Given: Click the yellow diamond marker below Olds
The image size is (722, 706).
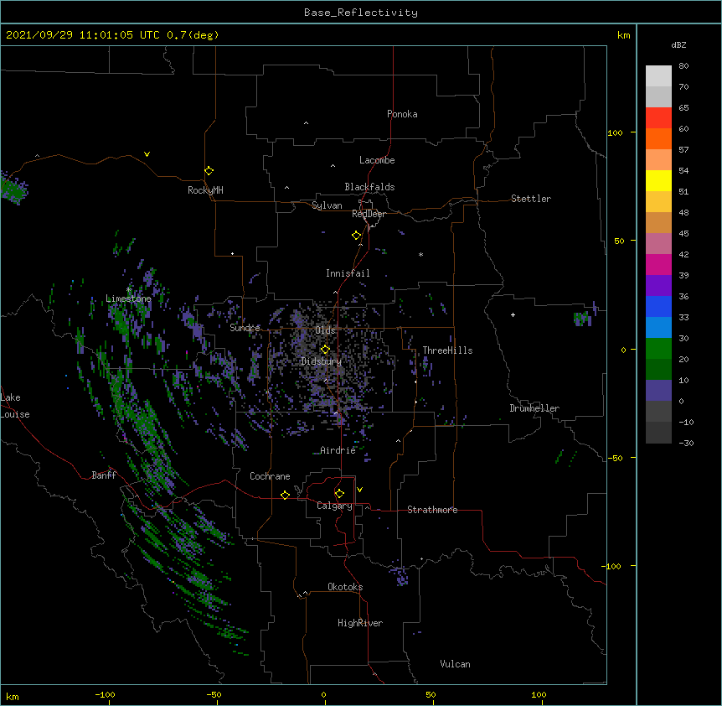Looking at the screenshot, I should (325, 350).
